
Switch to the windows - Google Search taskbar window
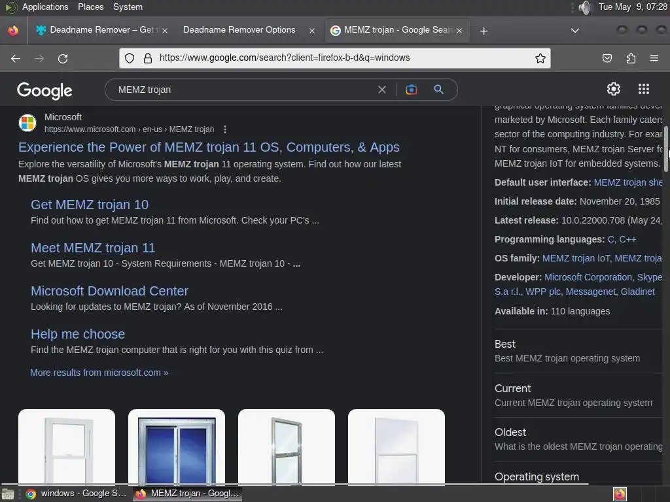[x=76, y=494]
